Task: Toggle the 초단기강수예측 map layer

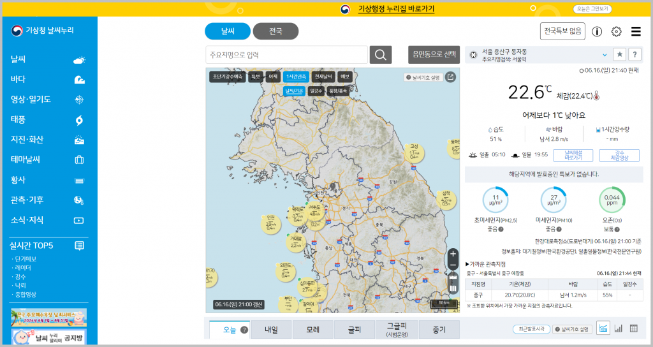Action: (228, 77)
